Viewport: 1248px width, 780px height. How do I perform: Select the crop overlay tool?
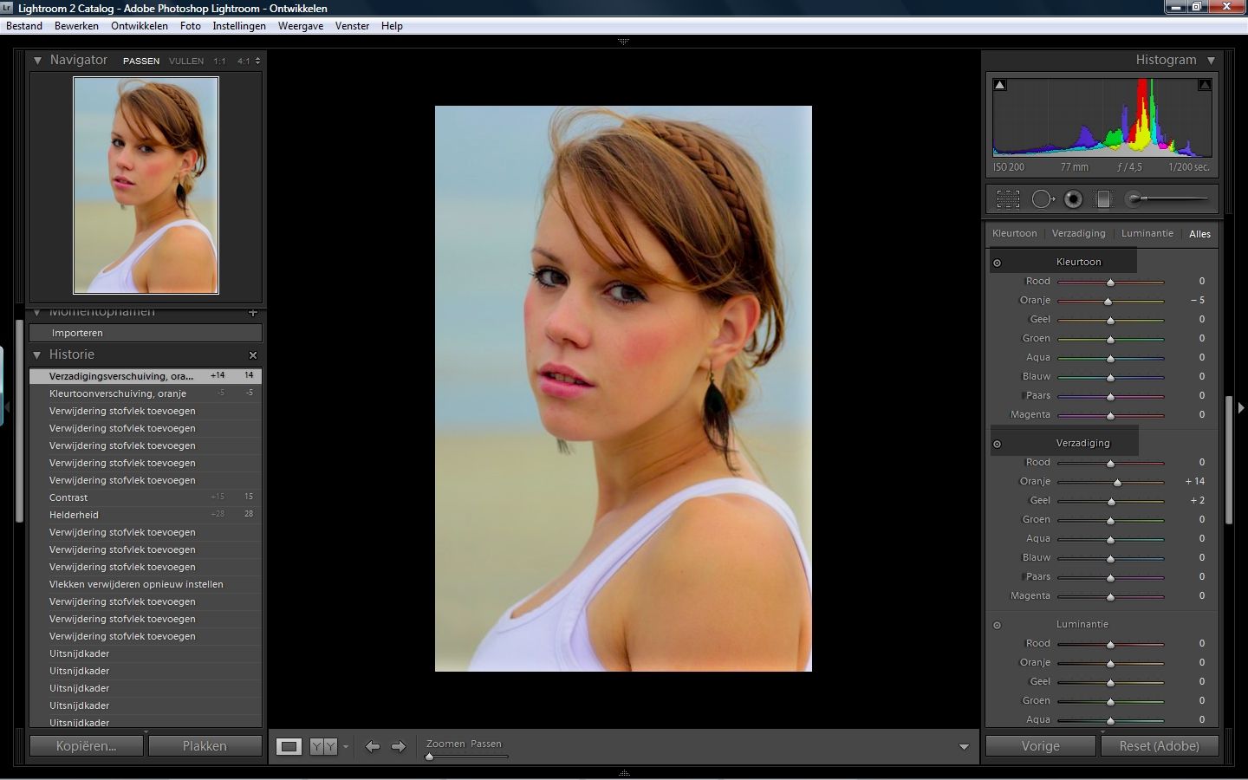[1008, 198]
